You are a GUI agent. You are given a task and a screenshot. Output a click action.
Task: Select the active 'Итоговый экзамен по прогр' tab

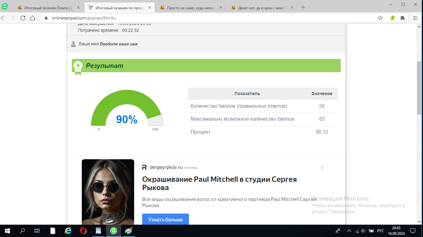point(119,8)
